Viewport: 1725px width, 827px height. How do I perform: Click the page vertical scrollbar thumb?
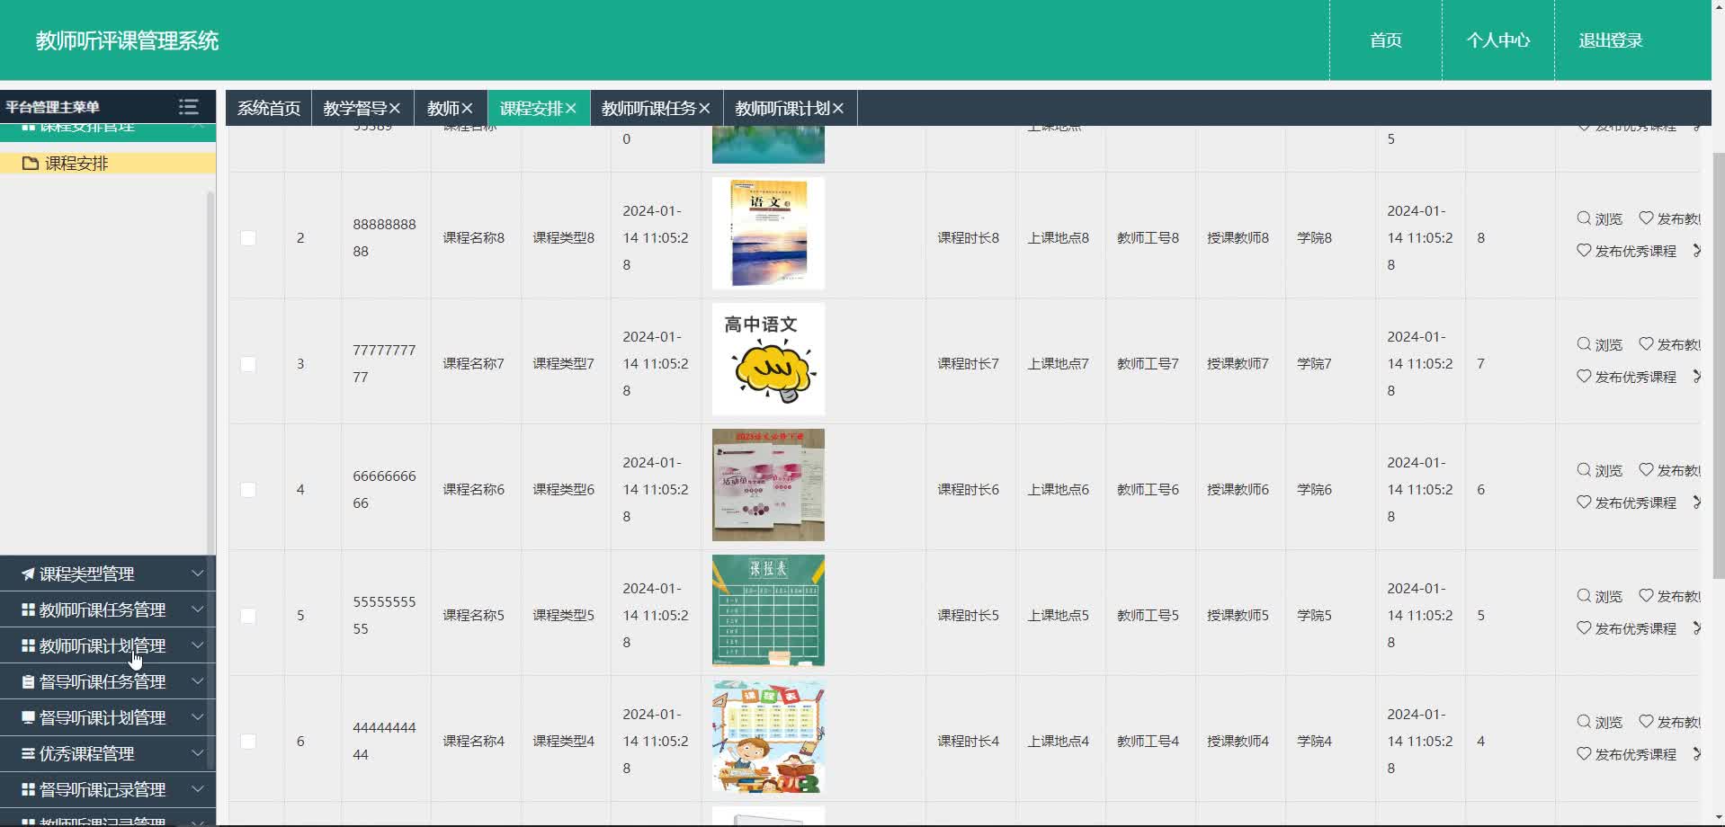[1718, 364]
